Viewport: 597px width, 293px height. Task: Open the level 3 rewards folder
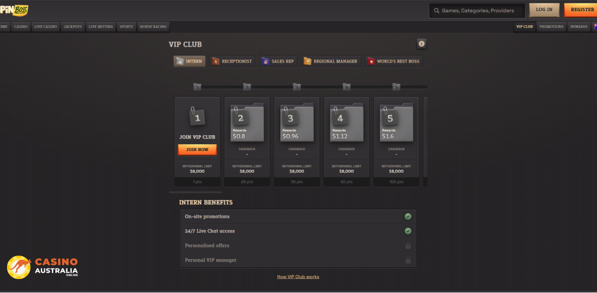click(297, 123)
